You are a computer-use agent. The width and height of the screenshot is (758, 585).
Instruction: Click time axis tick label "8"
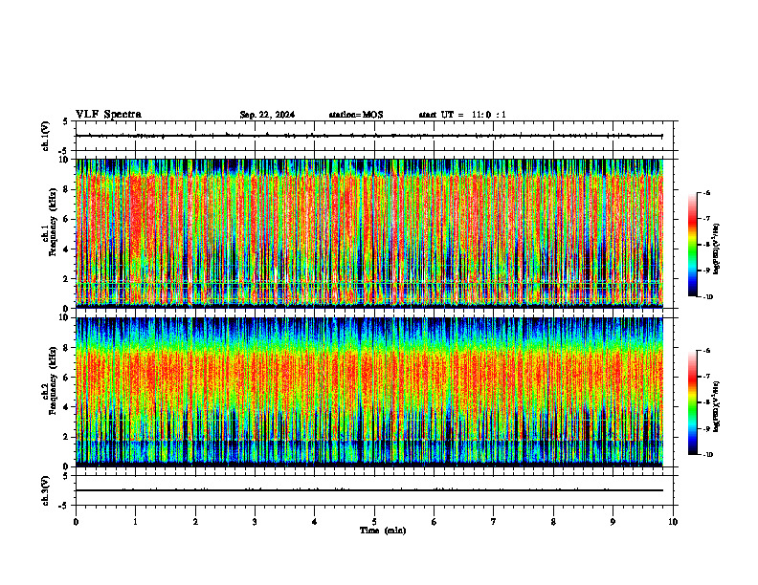point(553,522)
